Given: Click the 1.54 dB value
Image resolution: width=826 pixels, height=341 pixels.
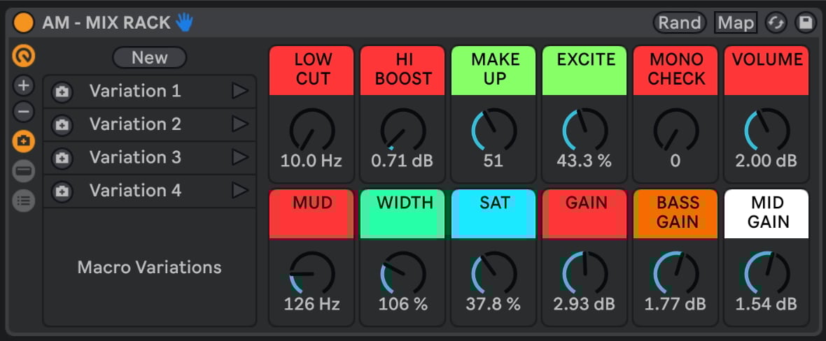Looking at the screenshot, I should [766, 304].
